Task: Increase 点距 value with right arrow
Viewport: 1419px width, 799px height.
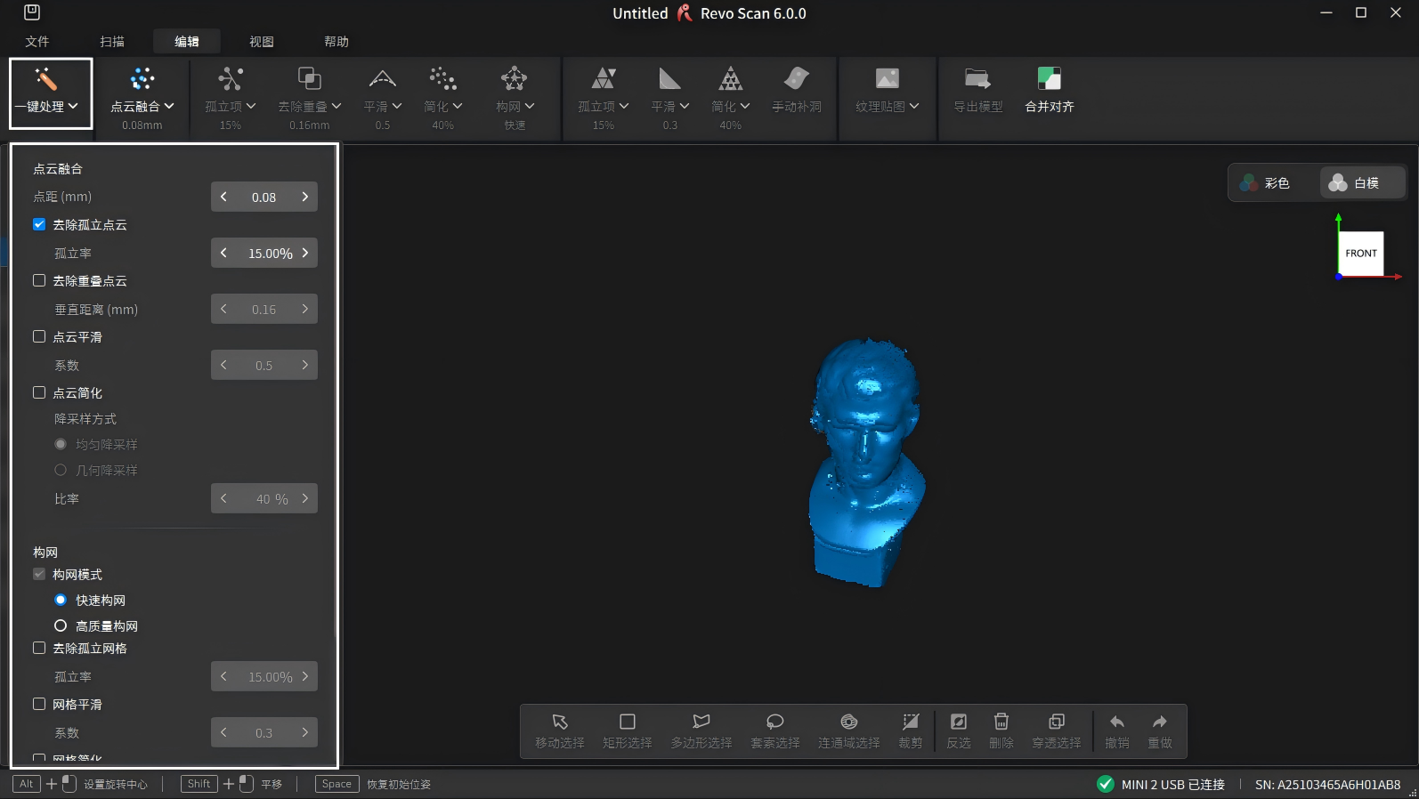Action: coord(304,197)
